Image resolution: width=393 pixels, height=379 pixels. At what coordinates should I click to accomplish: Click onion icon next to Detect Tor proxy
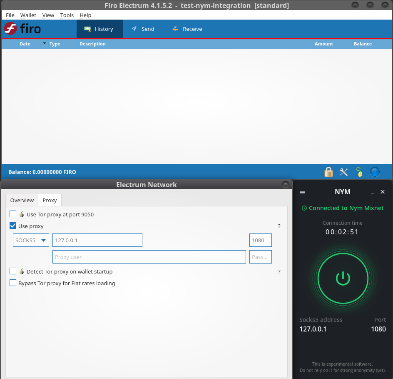22,271
